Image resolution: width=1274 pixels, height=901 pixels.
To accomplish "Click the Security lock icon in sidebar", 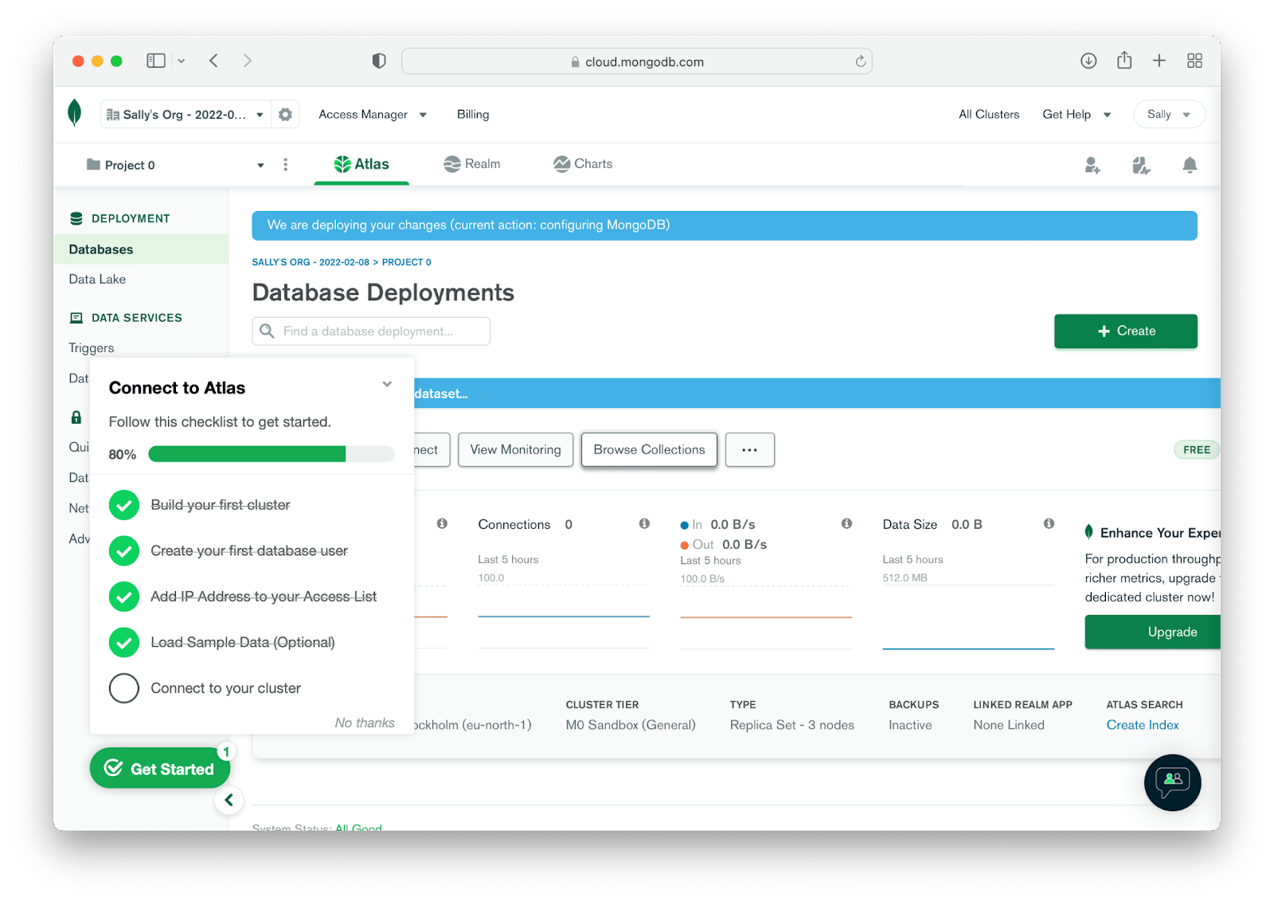I will tap(76, 417).
